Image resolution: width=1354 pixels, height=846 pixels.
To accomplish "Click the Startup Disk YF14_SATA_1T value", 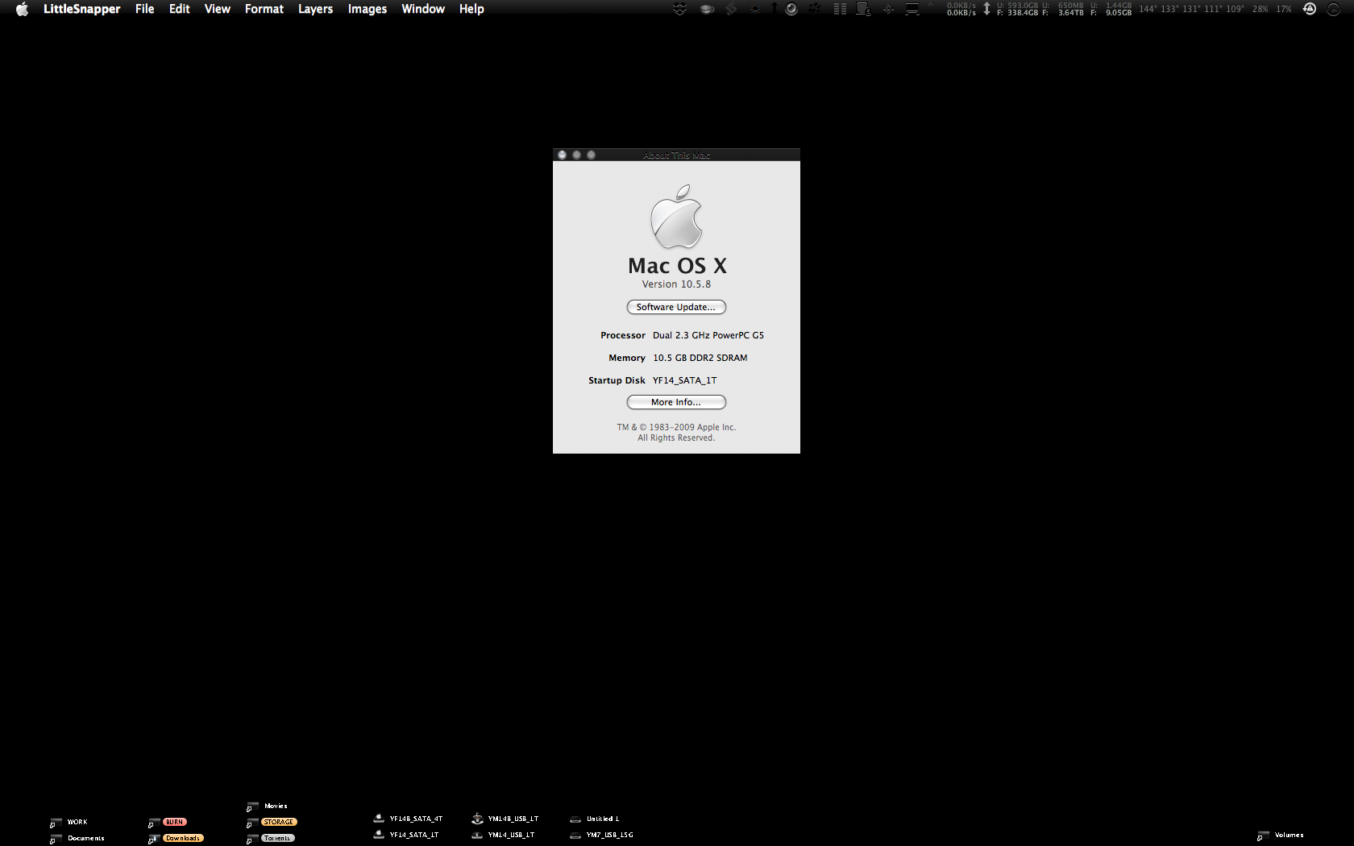I will coord(684,380).
